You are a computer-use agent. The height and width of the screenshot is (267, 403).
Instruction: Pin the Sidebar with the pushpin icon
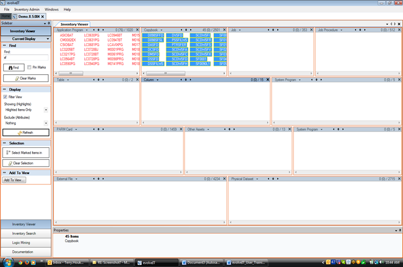(x=49, y=23)
